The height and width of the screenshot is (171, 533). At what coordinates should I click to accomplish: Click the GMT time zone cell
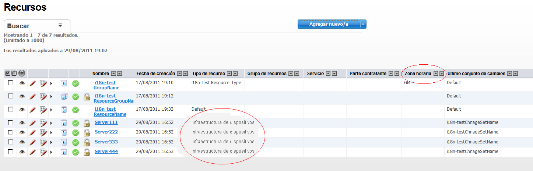click(409, 83)
